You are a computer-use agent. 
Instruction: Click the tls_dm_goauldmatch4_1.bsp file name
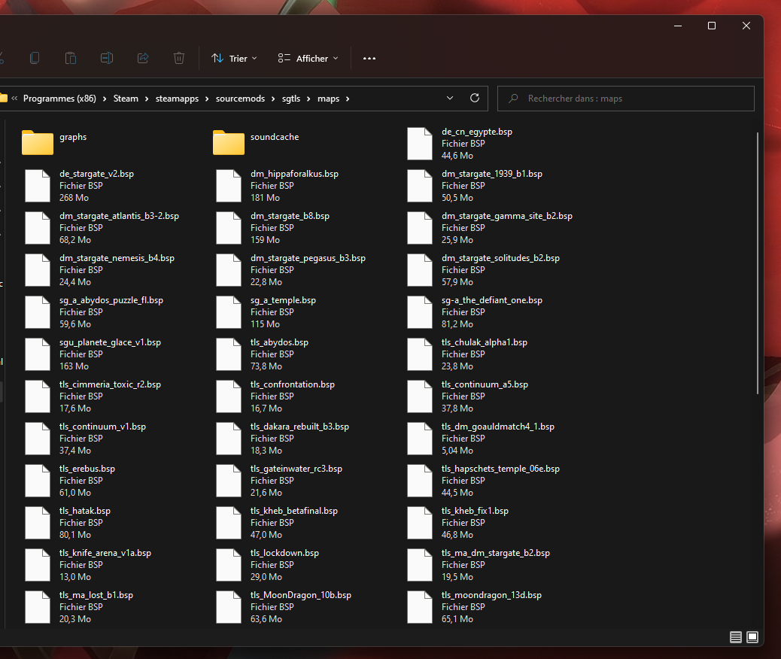point(498,427)
